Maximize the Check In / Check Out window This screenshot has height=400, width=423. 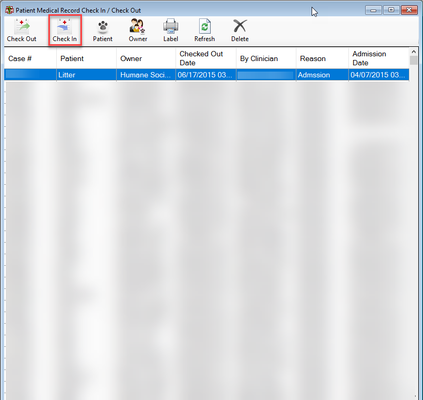(391, 11)
